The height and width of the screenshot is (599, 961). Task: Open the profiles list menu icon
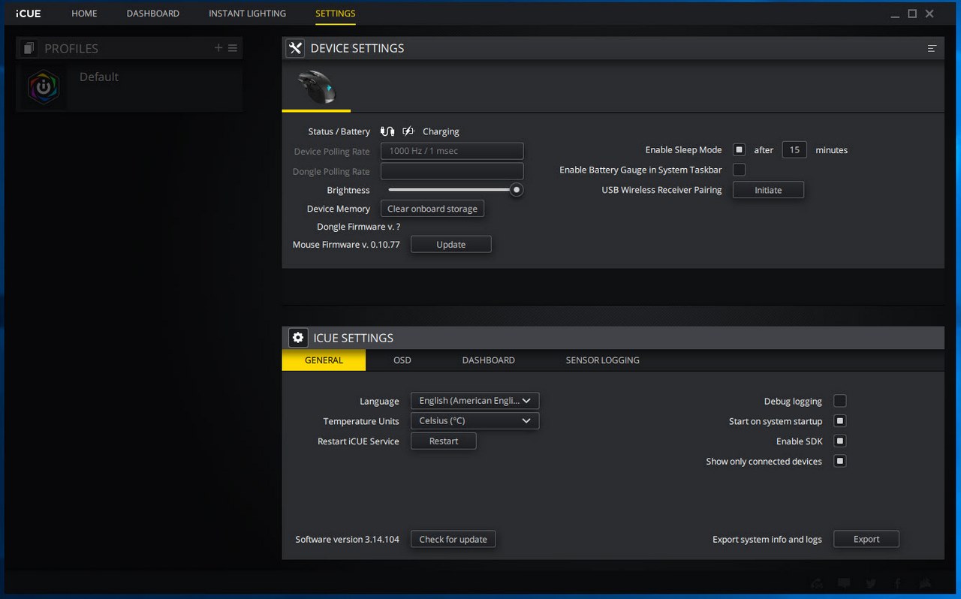click(x=233, y=48)
